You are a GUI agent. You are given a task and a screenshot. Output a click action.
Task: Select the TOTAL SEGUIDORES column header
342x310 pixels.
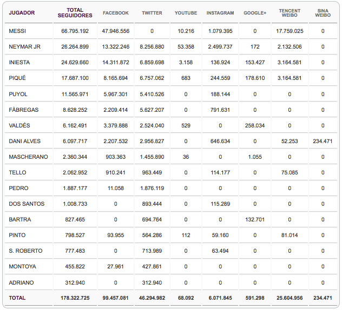75,13
